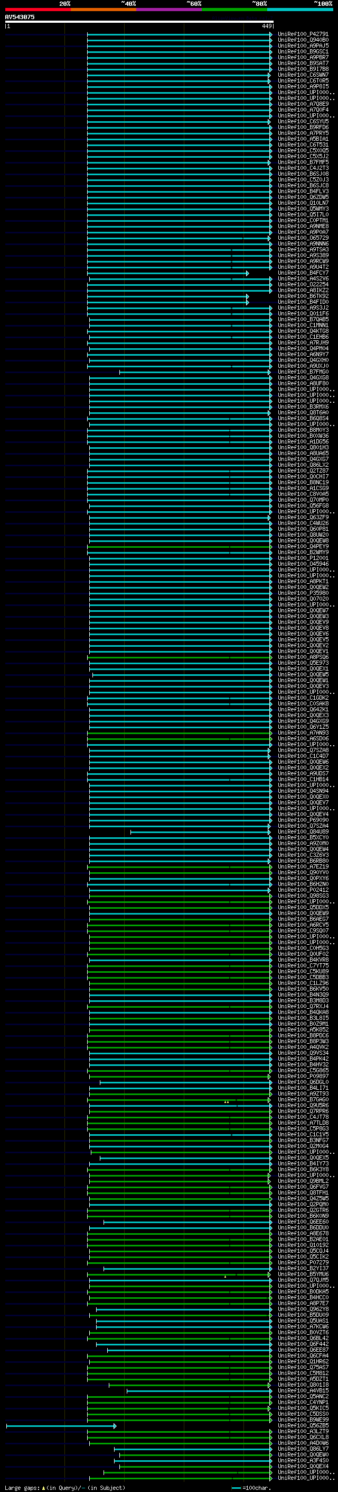Open hit UniRef100_B7QAB5
The image size is (338, 1492).
point(303,319)
